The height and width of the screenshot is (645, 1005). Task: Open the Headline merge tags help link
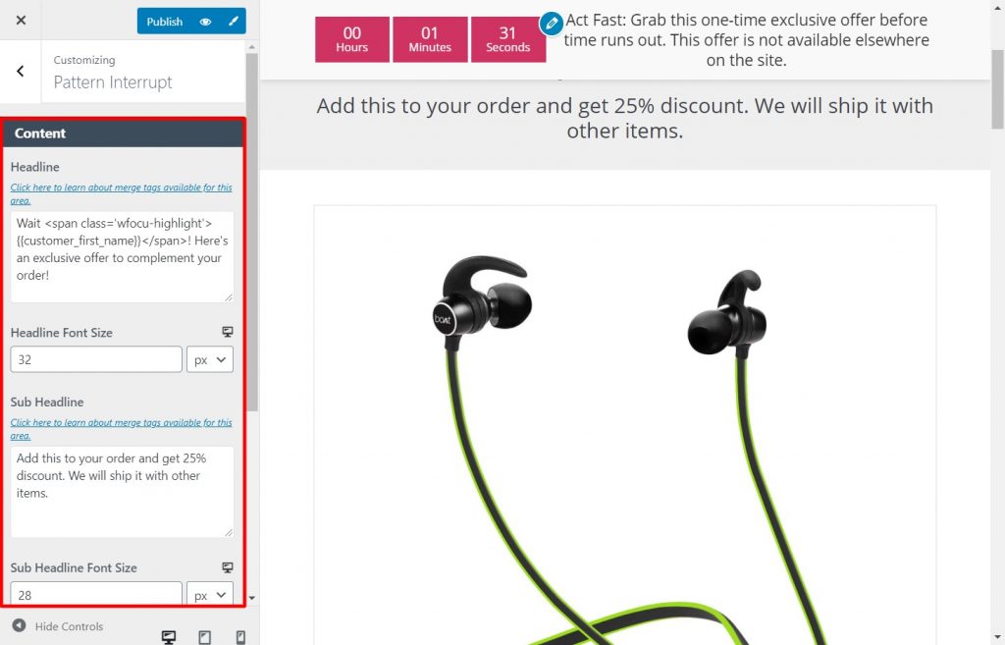point(121,193)
